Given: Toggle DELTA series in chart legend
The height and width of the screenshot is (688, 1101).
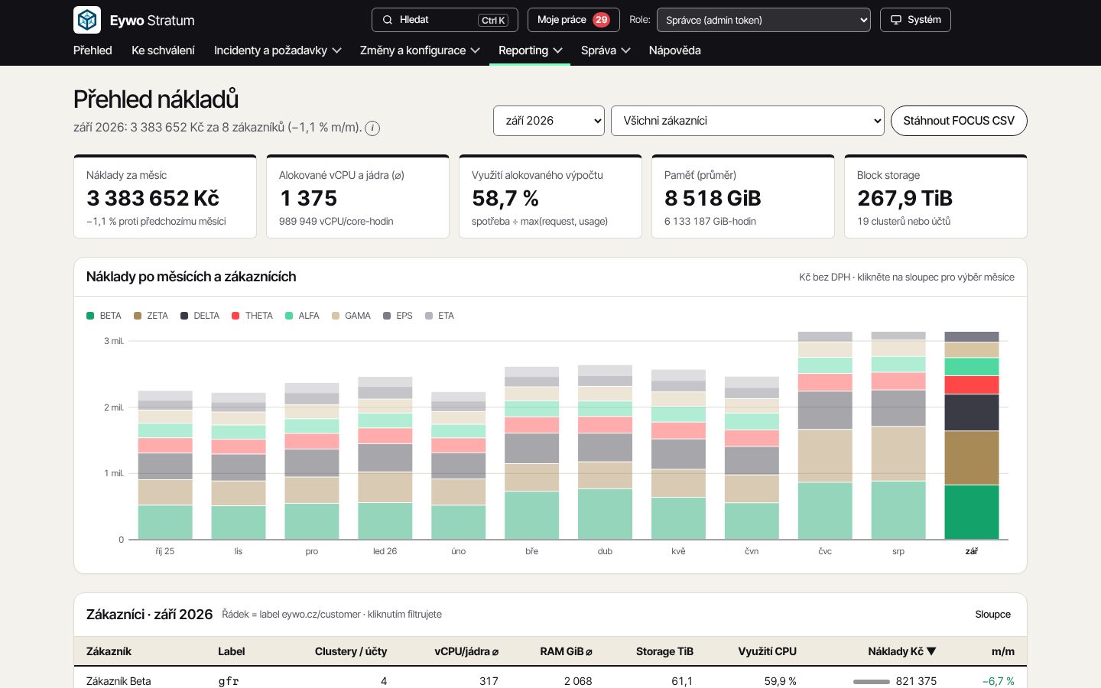Looking at the screenshot, I should tap(200, 316).
